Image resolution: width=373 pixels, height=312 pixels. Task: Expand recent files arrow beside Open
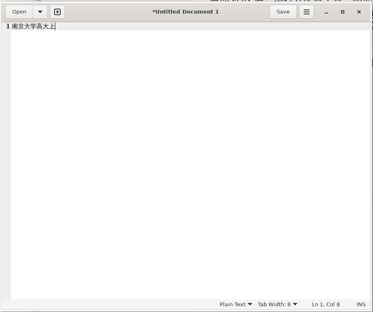[x=40, y=12]
